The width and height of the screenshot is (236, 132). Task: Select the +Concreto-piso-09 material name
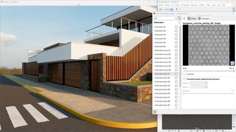(x=162, y=105)
